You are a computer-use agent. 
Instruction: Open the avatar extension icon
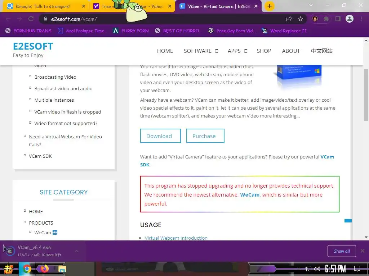pos(315,19)
